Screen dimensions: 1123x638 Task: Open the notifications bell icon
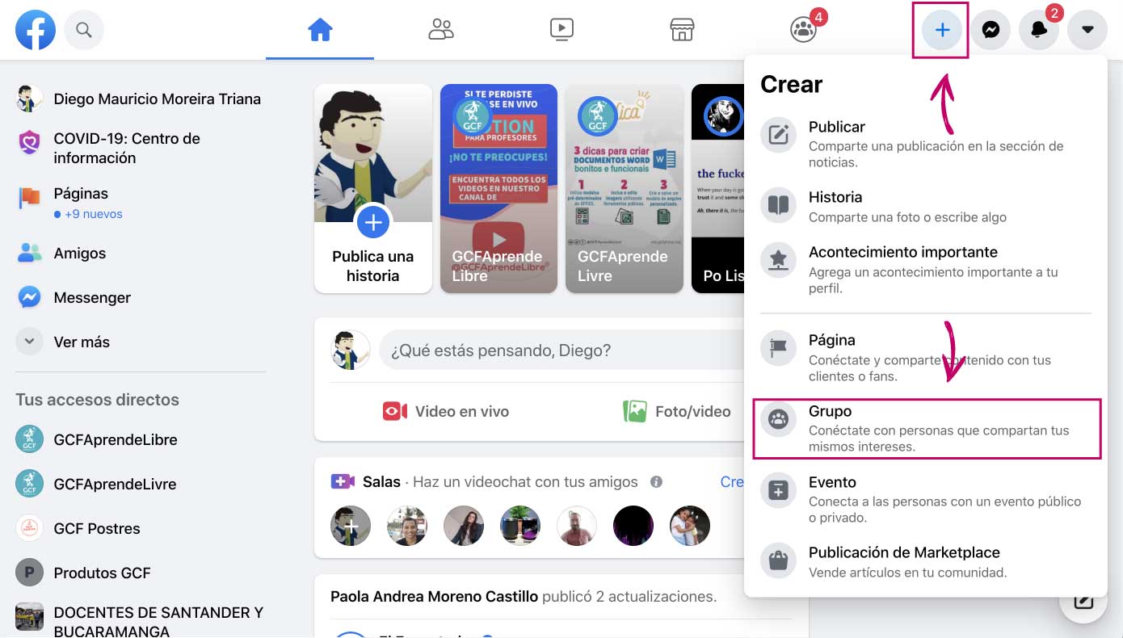[x=1040, y=31]
